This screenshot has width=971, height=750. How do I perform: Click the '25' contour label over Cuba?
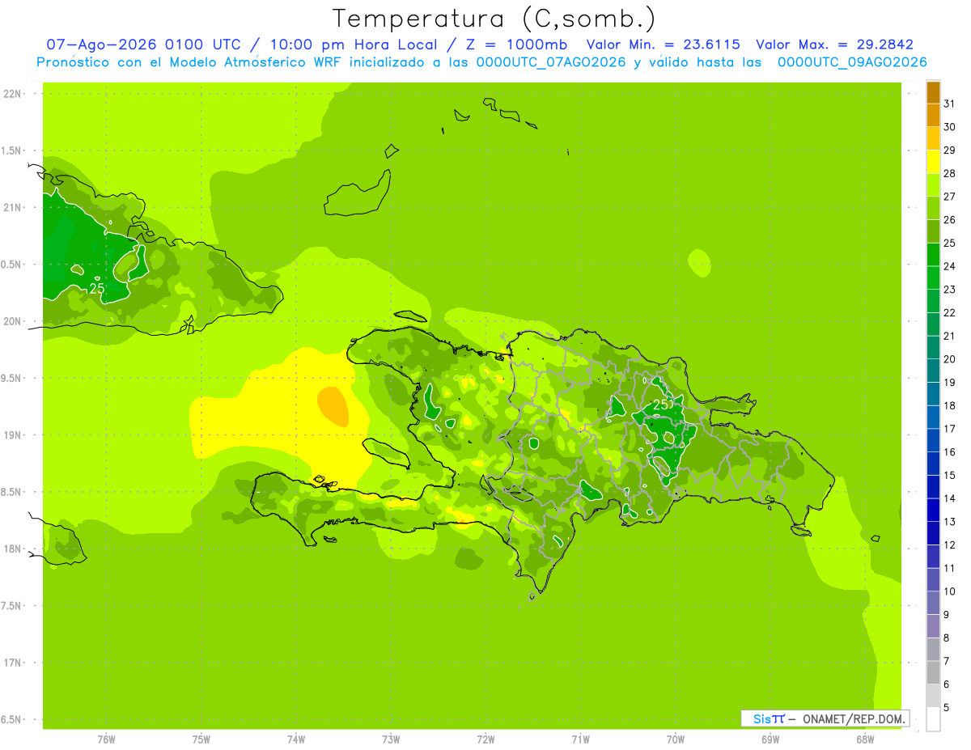pyautogui.click(x=97, y=287)
